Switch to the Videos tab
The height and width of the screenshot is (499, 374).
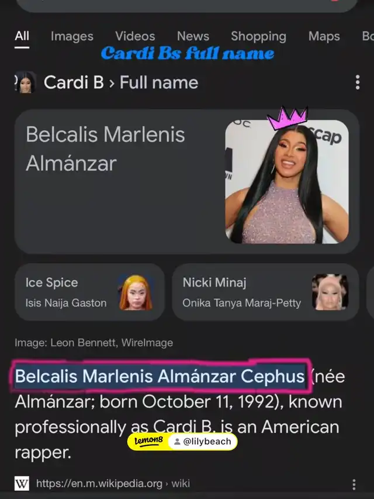[x=135, y=36]
